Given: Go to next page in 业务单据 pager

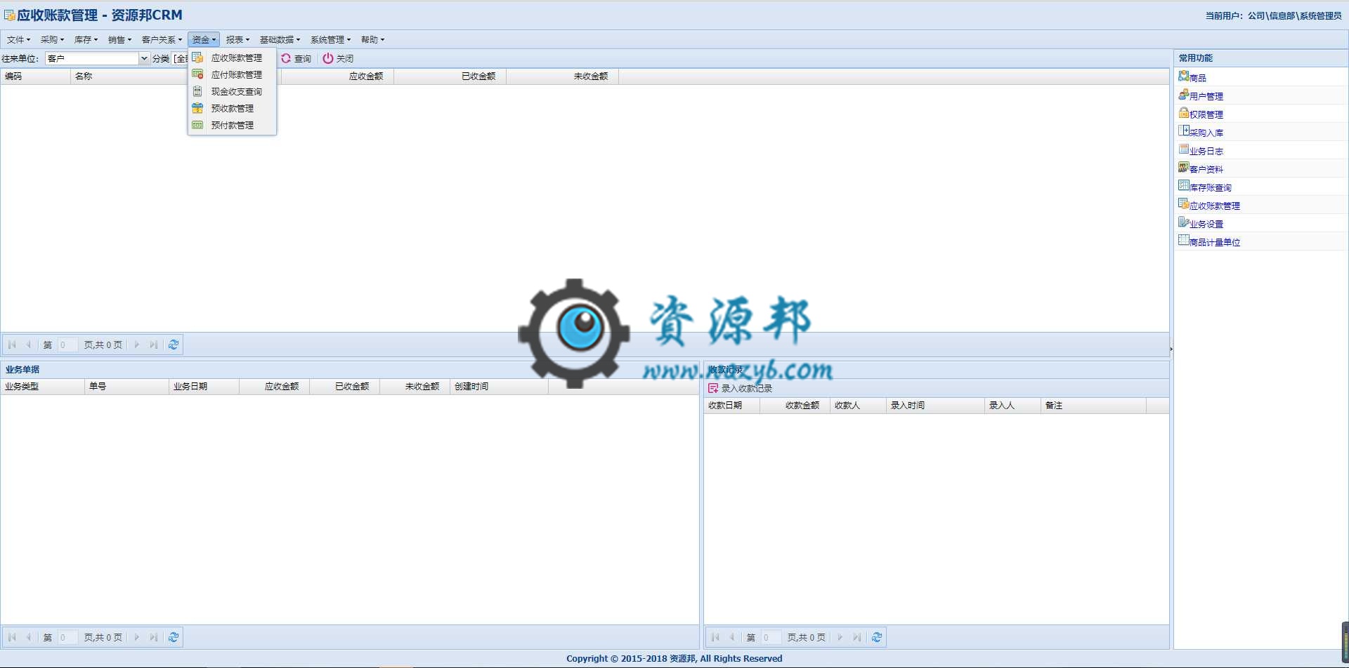Looking at the screenshot, I should click(x=137, y=637).
